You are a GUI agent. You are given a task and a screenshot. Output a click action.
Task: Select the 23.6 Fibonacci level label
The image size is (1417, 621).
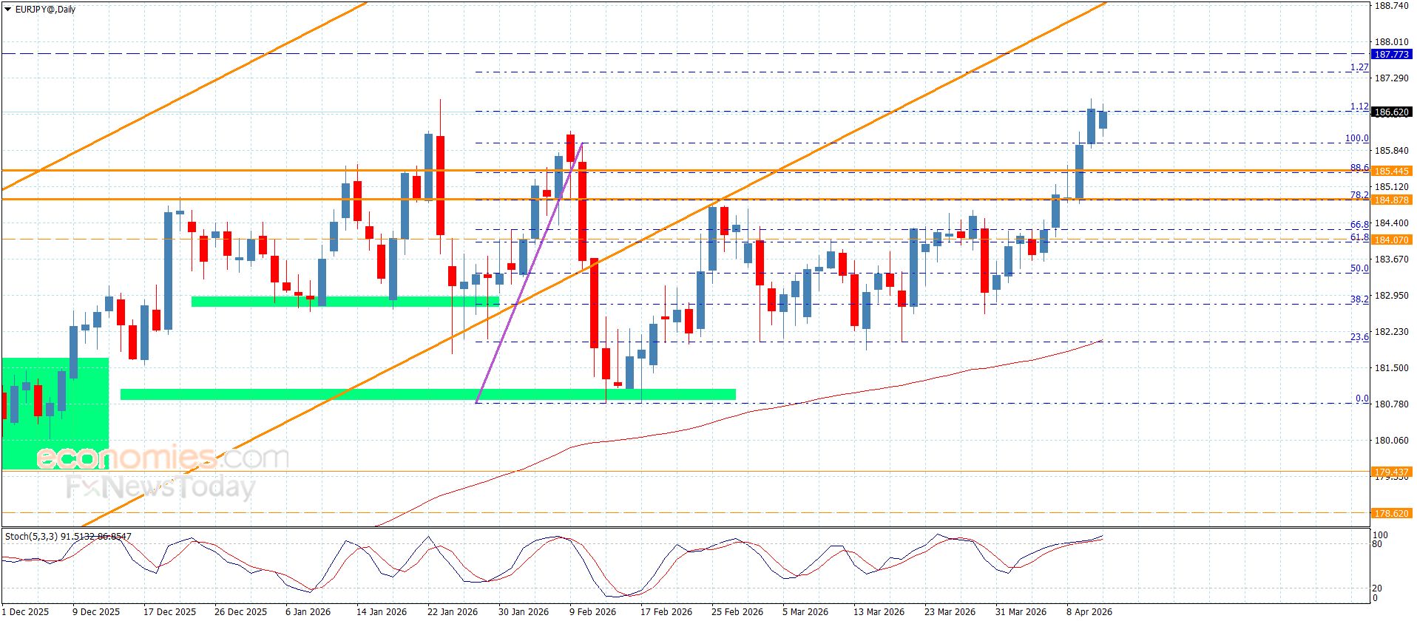1359,337
